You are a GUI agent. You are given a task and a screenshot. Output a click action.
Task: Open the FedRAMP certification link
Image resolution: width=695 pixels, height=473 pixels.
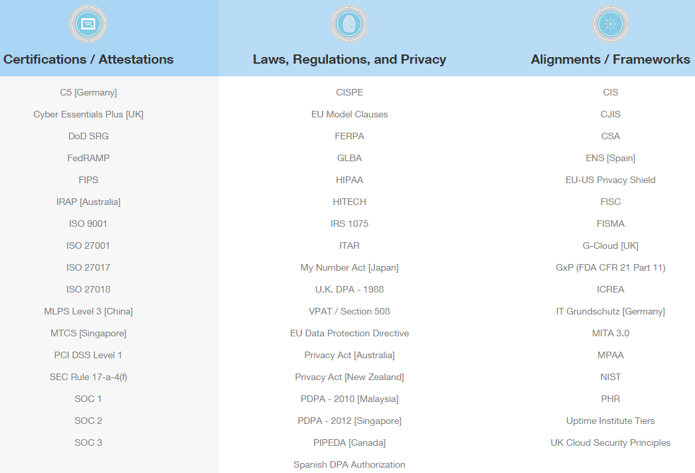point(88,158)
